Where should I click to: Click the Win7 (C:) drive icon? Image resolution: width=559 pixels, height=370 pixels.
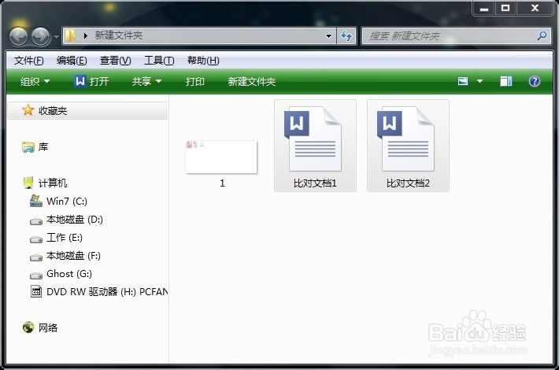tap(36, 201)
